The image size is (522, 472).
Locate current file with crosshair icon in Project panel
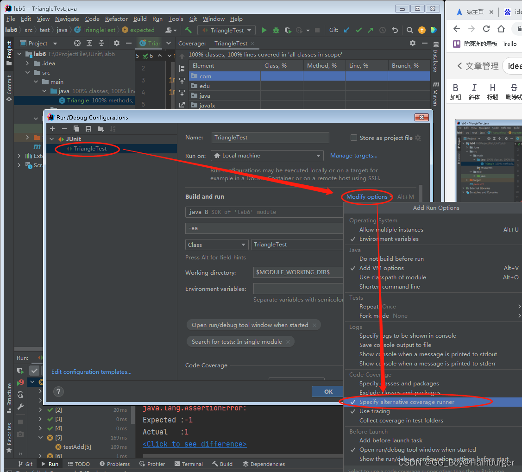pyautogui.click(x=77, y=43)
